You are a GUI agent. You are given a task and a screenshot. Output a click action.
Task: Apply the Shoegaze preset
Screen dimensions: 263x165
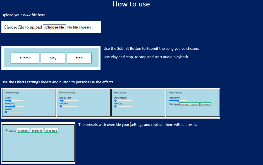[51, 131]
